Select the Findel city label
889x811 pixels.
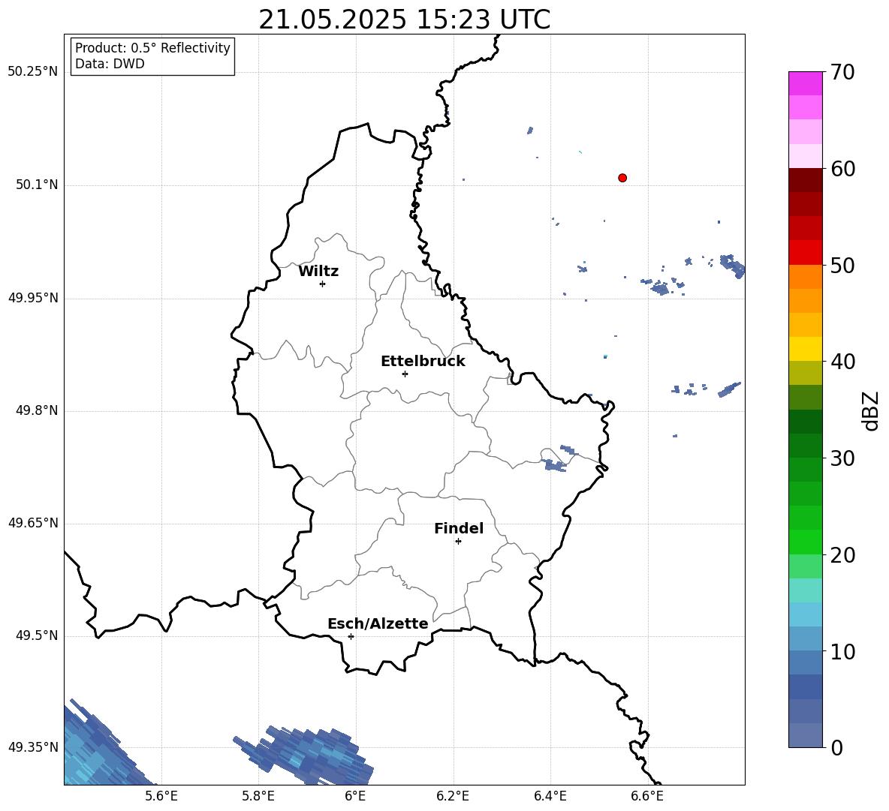tap(459, 528)
